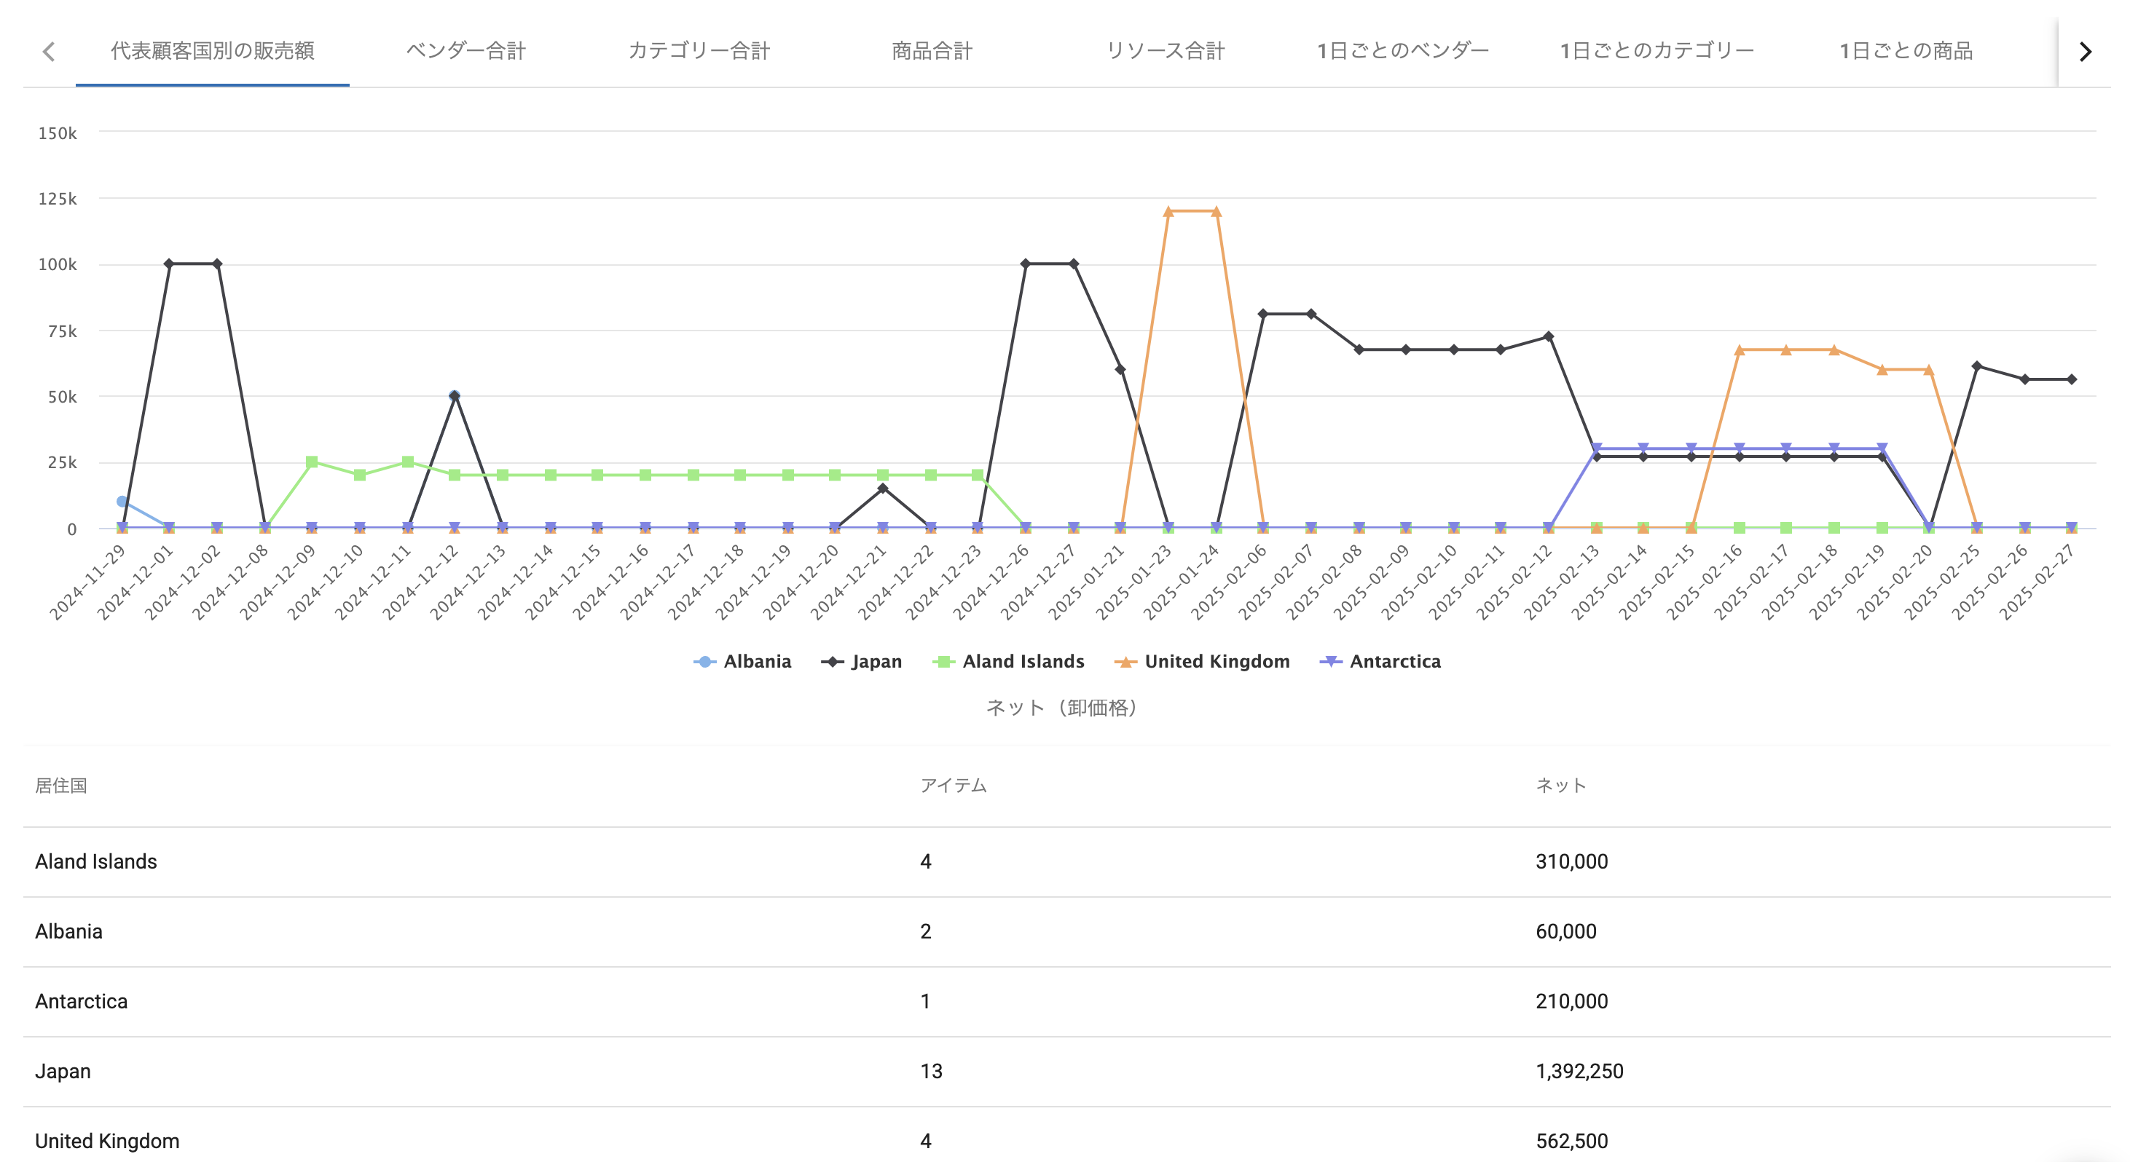Viewport: 2130px width, 1162px height.
Task: Open リソース合計 tab
Action: pyautogui.click(x=1165, y=51)
